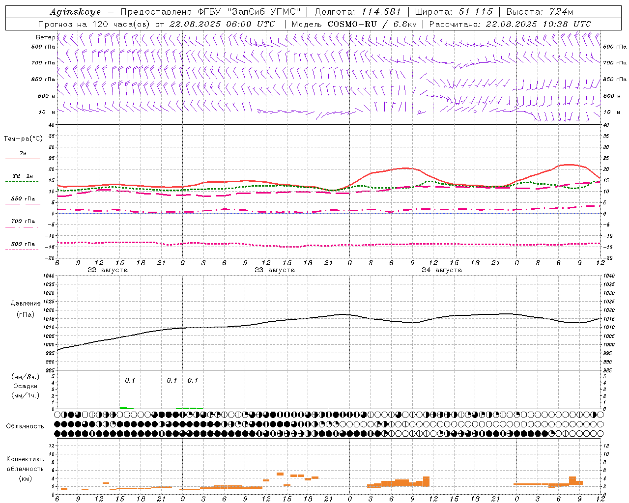Click the 'Облачность' cloud cover label
The width and height of the screenshot is (629, 503).
25,426
